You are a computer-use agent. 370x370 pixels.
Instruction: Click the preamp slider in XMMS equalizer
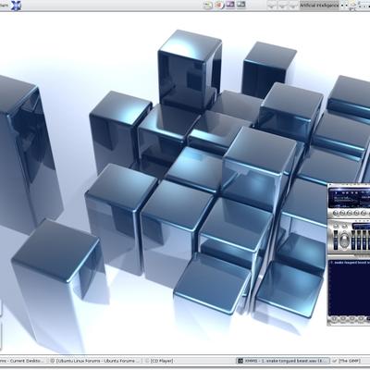[336, 240]
